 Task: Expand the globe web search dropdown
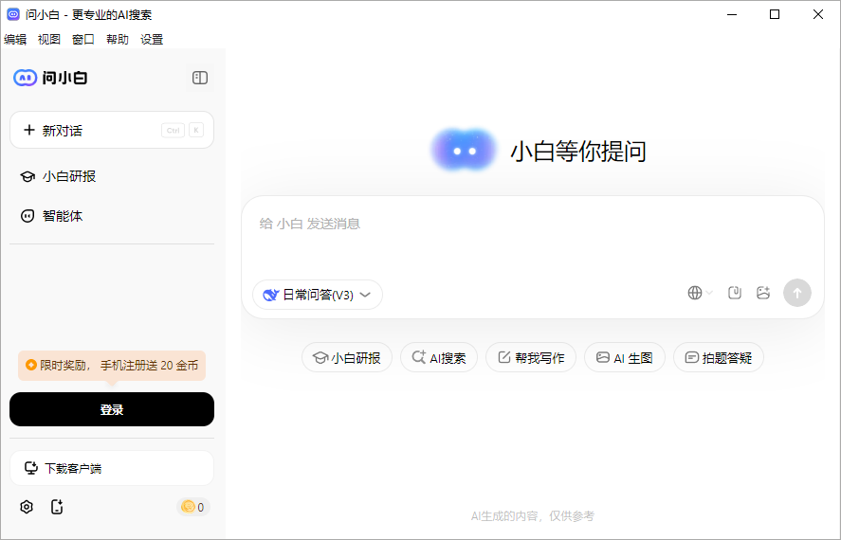point(700,294)
